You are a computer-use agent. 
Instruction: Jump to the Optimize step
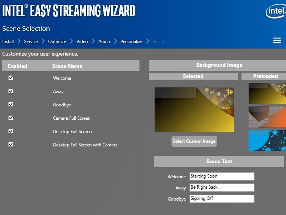coord(57,42)
